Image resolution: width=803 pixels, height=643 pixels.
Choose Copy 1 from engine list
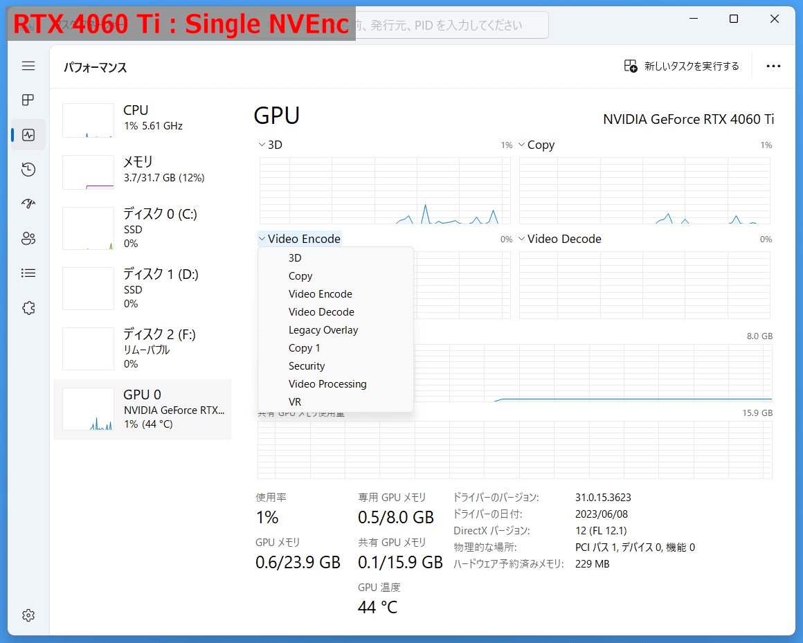coord(336,348)
